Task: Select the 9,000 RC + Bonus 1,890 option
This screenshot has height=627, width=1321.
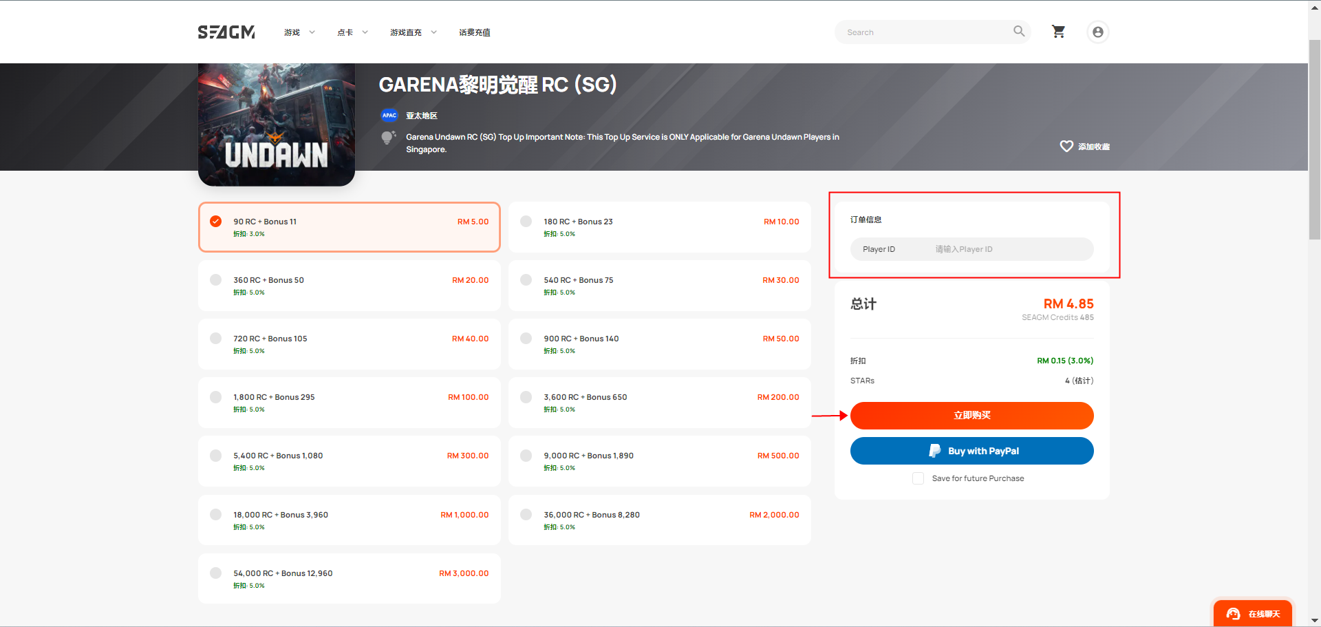Action: (660, 461)
